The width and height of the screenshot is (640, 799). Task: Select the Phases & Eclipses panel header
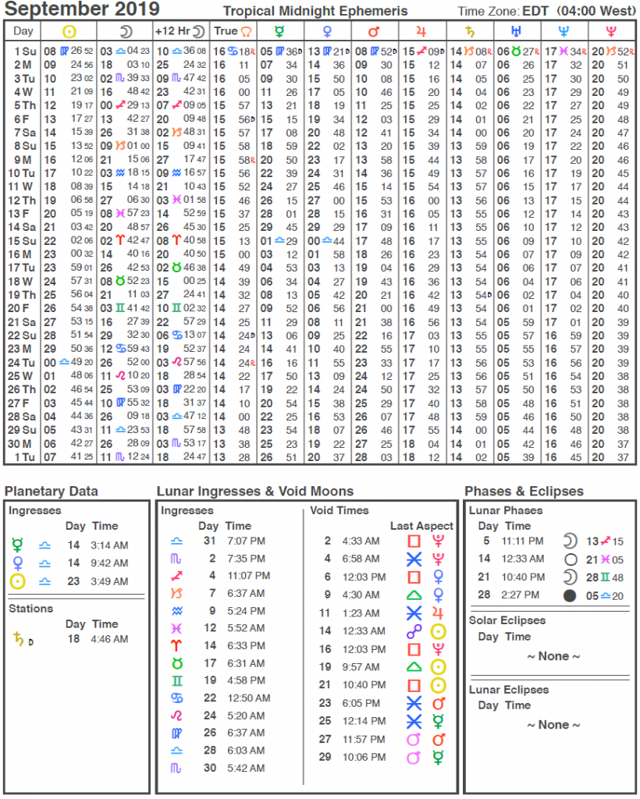(524, 492)
